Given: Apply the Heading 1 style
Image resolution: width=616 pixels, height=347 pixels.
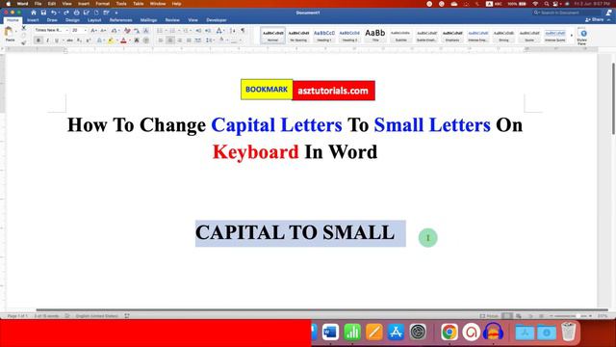Looking at the screenshot, I should click(324, 36).
